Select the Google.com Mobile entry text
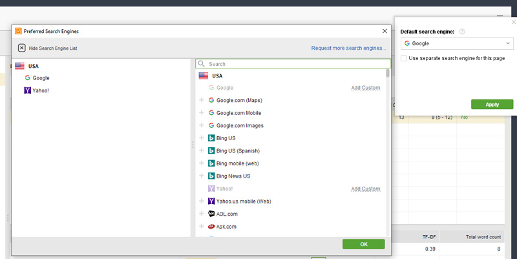The height and width of the screenshot is (259, 517). (x=238, y=113)
